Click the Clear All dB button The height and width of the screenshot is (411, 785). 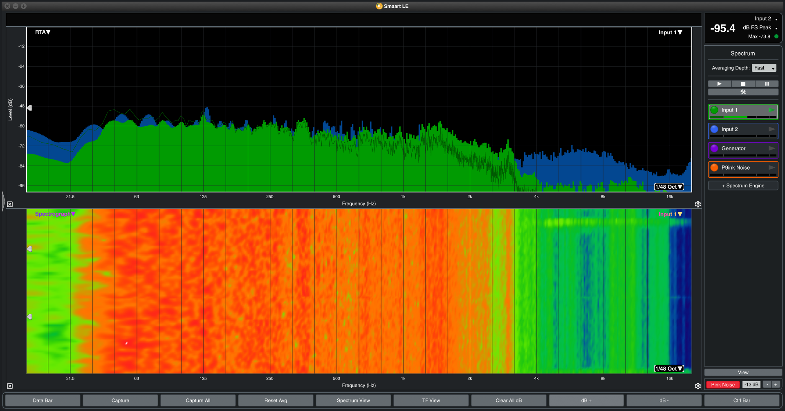pyautogui.click(x=509, y=400)
